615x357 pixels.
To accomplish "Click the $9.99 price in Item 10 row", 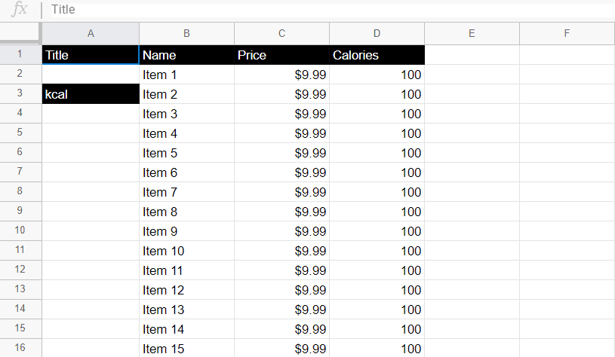I will point(281,251).
